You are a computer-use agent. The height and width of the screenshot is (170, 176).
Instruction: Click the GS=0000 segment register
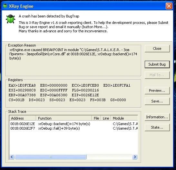pyautogui.click(x=118, y=100)
